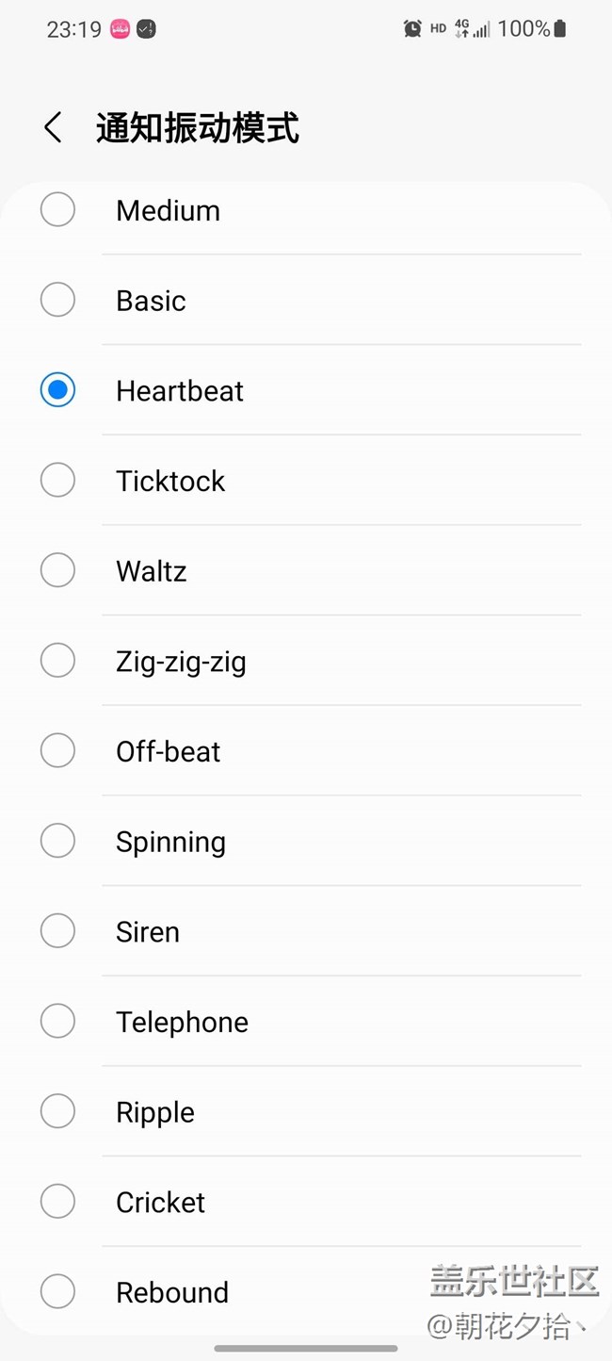This screenshot has height=1361, width=612.
Task: Tap the dark round notification icon
Action: (146, 29)
